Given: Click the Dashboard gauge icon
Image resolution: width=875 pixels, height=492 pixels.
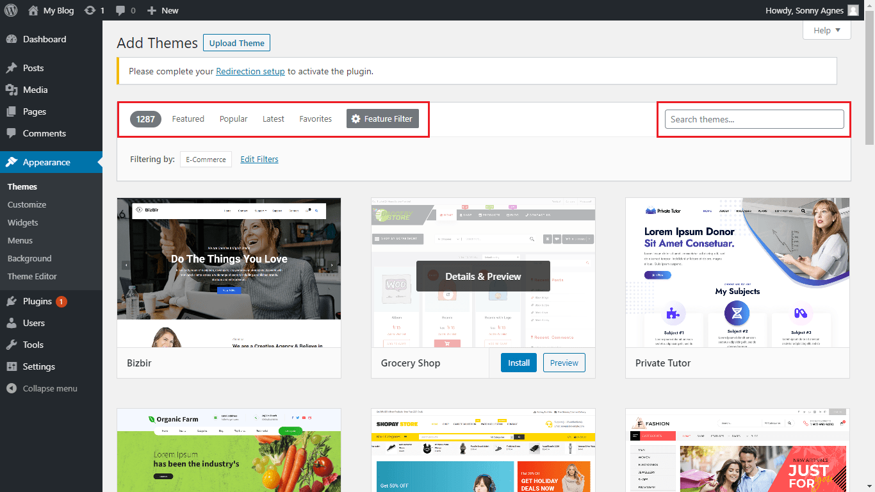Looking at the screenshot, I should [x=12, y=39].
